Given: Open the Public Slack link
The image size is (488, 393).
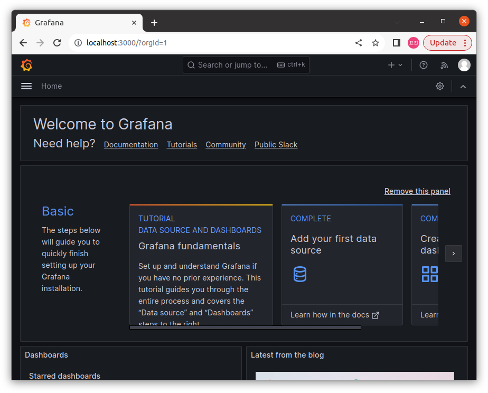Looking at the screenshot, I should (x=276, y=145).
